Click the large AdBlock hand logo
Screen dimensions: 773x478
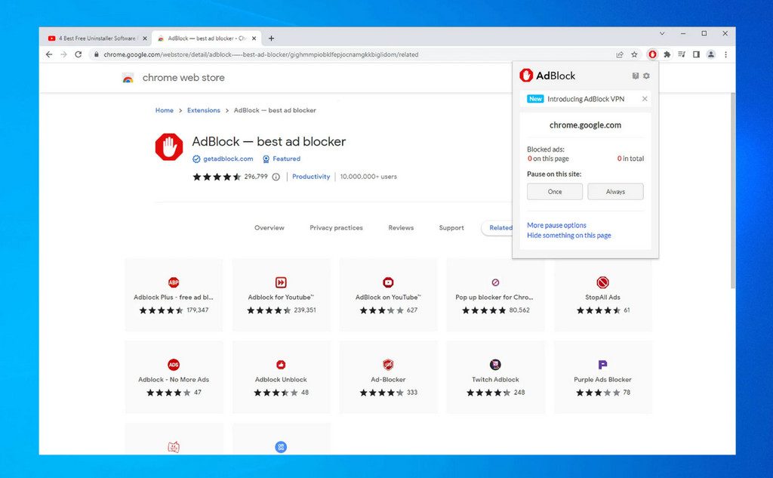pyautogui.click(x=169, y=147)
